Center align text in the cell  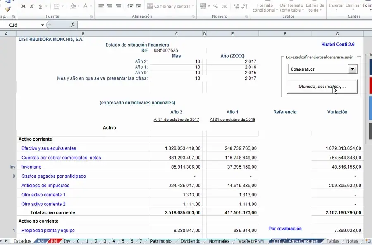pos(110,6)
